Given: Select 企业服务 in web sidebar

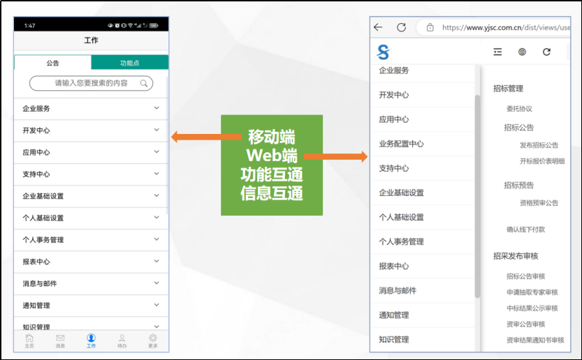Looking at the screenshot, I should pos(394,70).
